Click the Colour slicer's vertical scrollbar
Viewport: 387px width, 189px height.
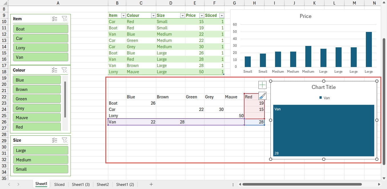click(65, 99)
